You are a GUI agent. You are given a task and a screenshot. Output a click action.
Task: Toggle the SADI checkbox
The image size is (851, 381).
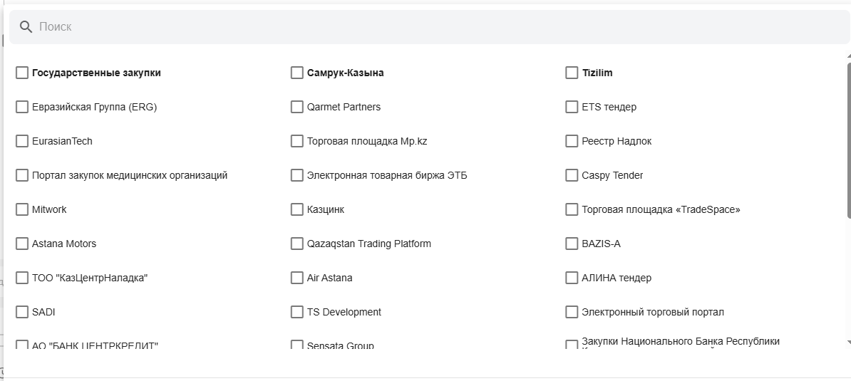coord(21,312)
